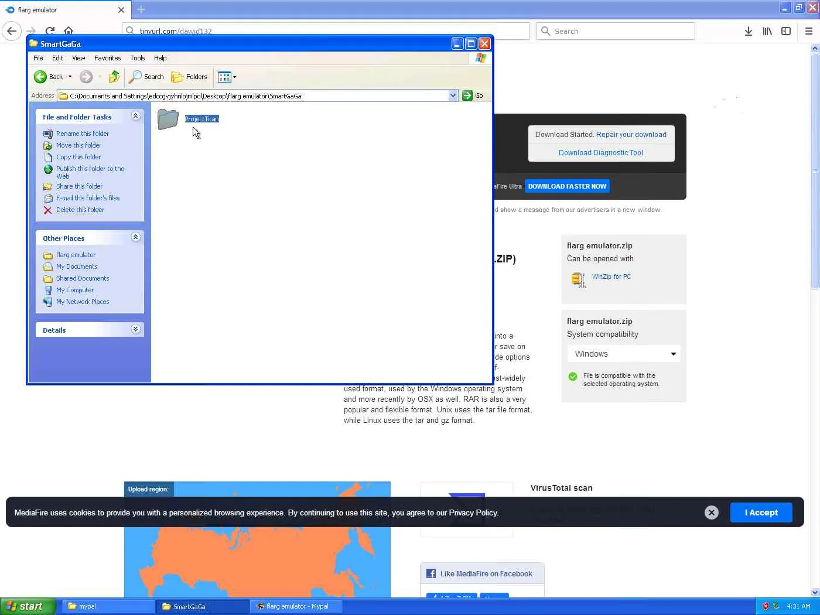Open the File menu in SmartGaGa window

(x=38, y=58)
